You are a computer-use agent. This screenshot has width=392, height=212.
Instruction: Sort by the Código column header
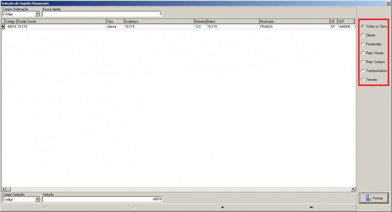point(11,21)
